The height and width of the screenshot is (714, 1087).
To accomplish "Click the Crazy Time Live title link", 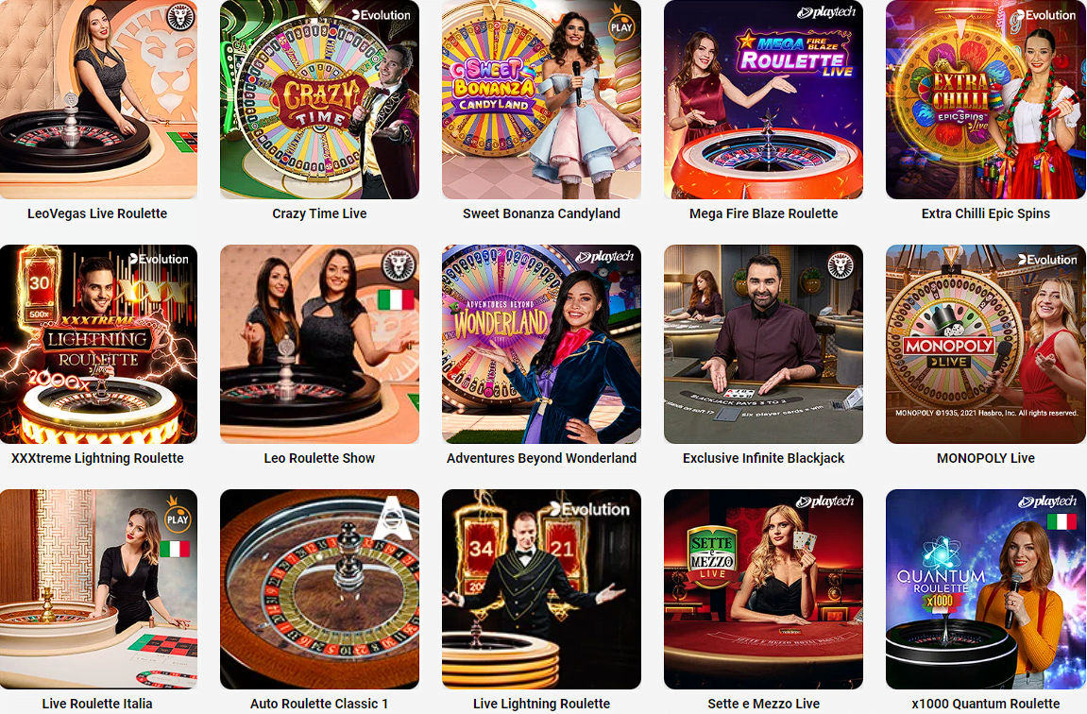I will pyautogui.click(x=319, y=213).
